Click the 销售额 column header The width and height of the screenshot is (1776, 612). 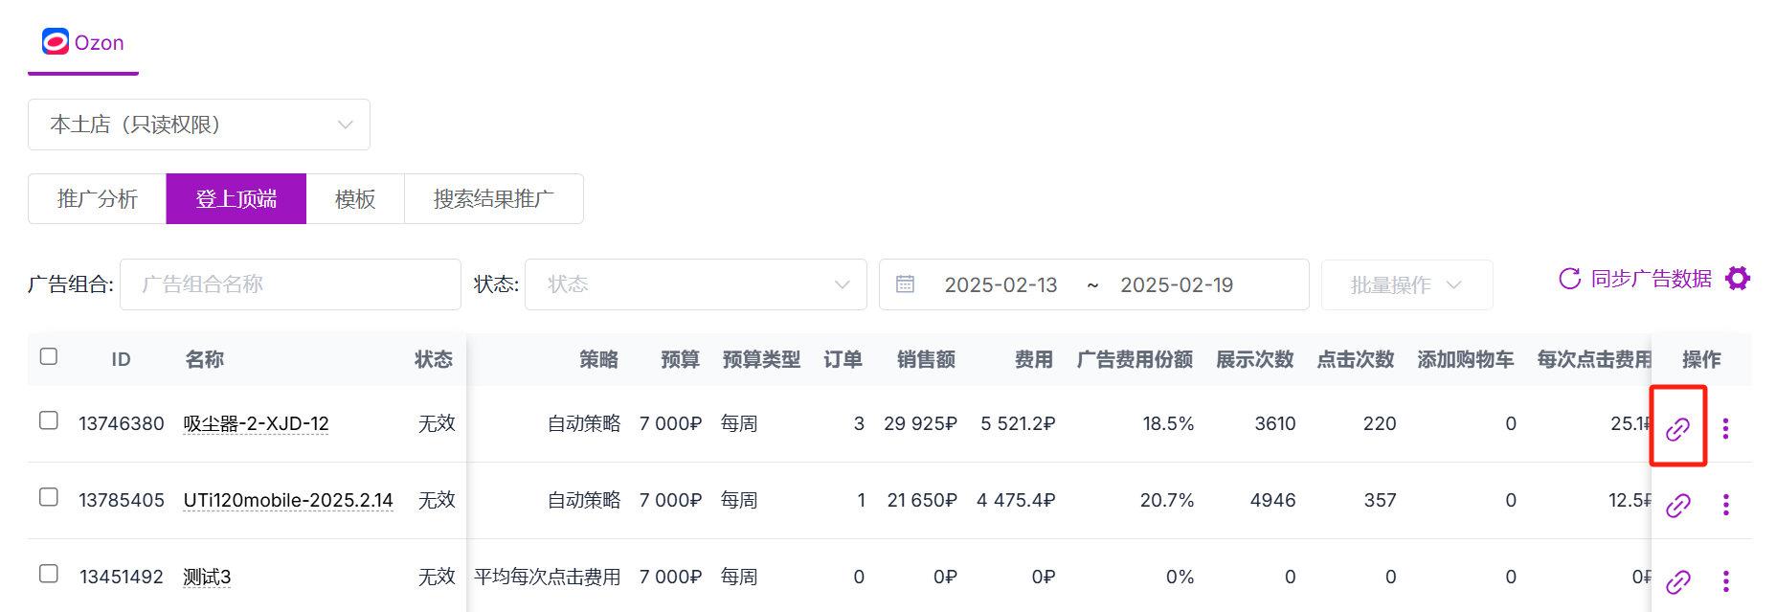point(926,359)
